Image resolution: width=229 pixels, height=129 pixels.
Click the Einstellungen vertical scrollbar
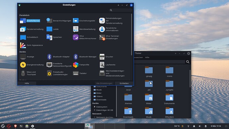(x=131, y=34)
